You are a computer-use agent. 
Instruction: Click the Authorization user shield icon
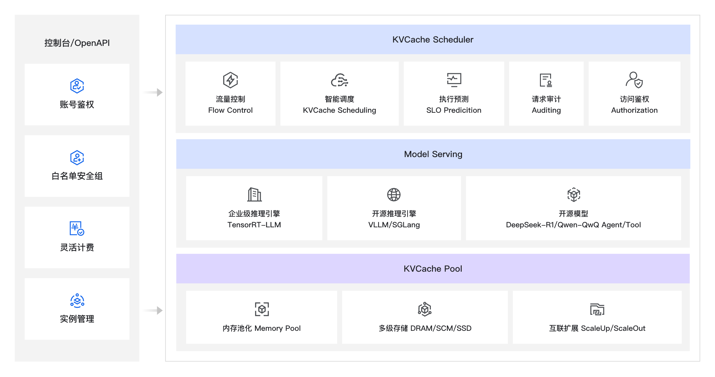pyautogui.click(x=634, y=80)
